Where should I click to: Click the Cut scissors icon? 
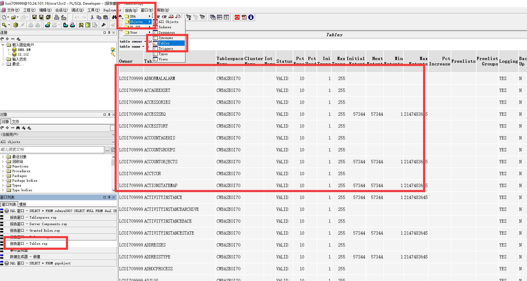click(x=92, y=17)
